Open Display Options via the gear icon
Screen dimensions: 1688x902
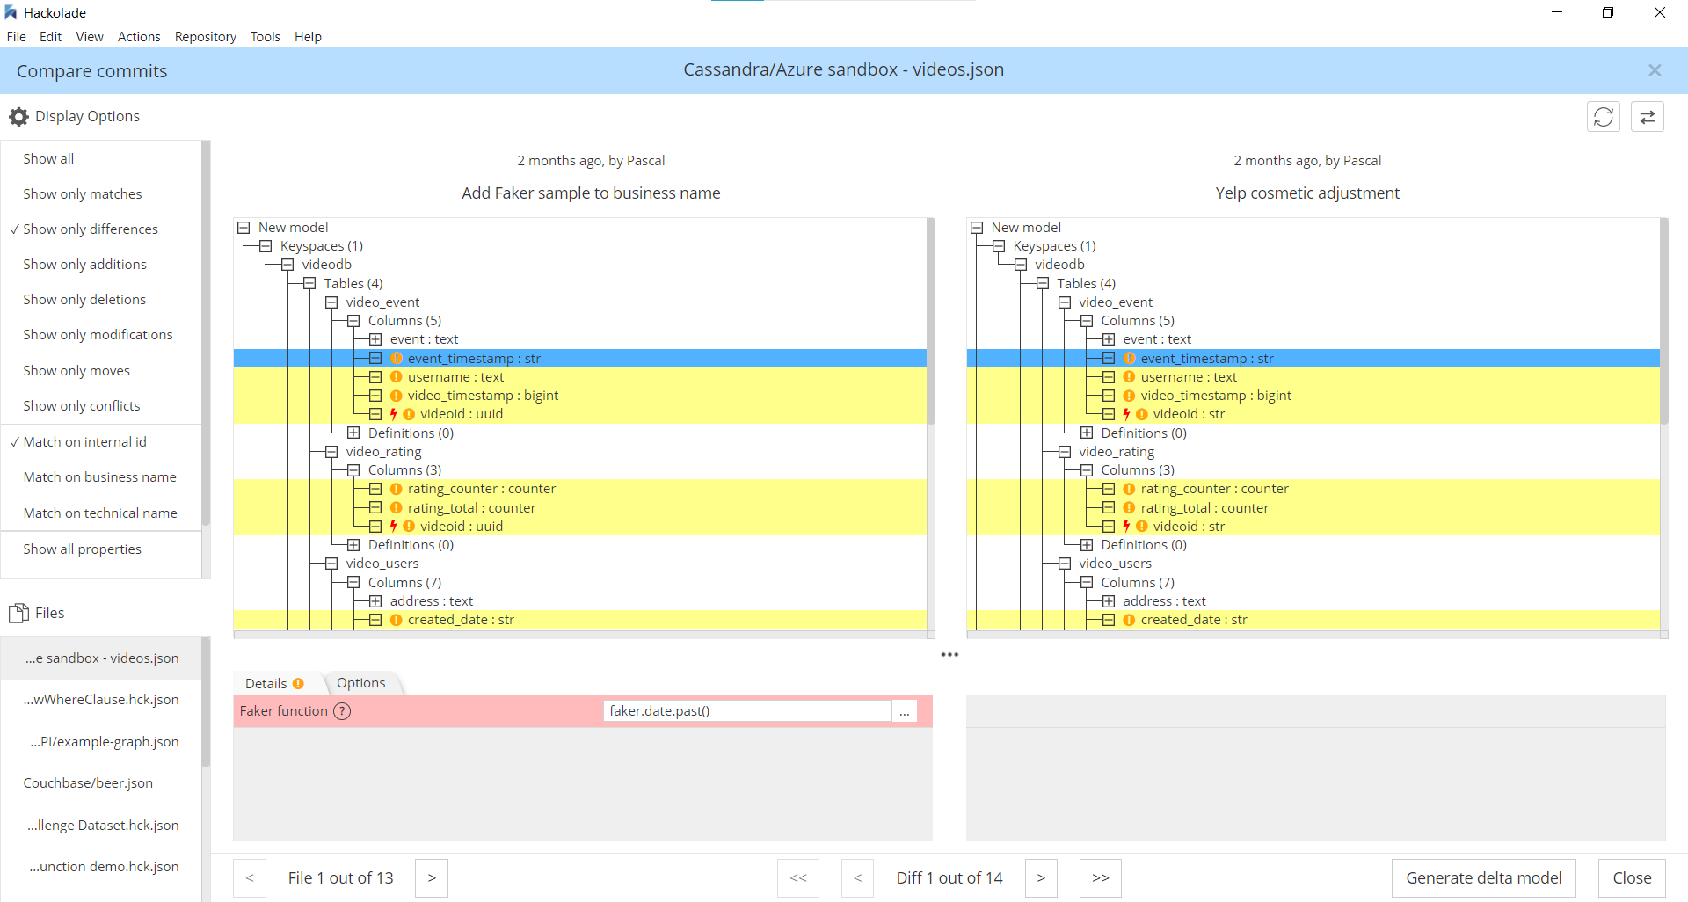pyautogui.click(x=18, y=116)
